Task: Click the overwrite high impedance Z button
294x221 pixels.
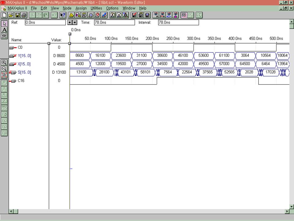Action: click(4, 102)
